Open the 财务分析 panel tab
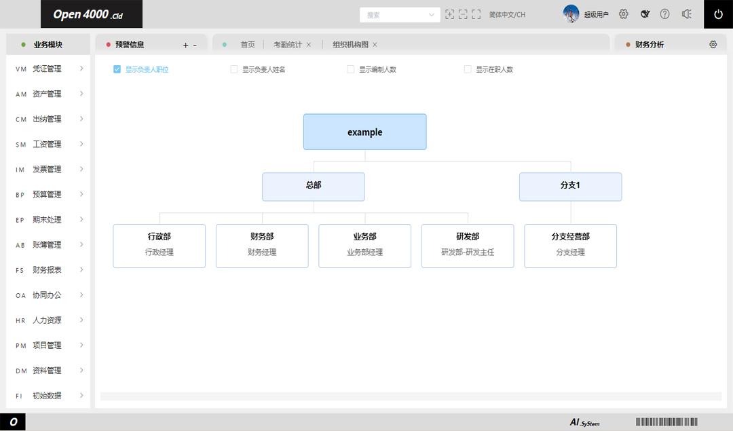The image size is (733, 431). pos(650,44)
